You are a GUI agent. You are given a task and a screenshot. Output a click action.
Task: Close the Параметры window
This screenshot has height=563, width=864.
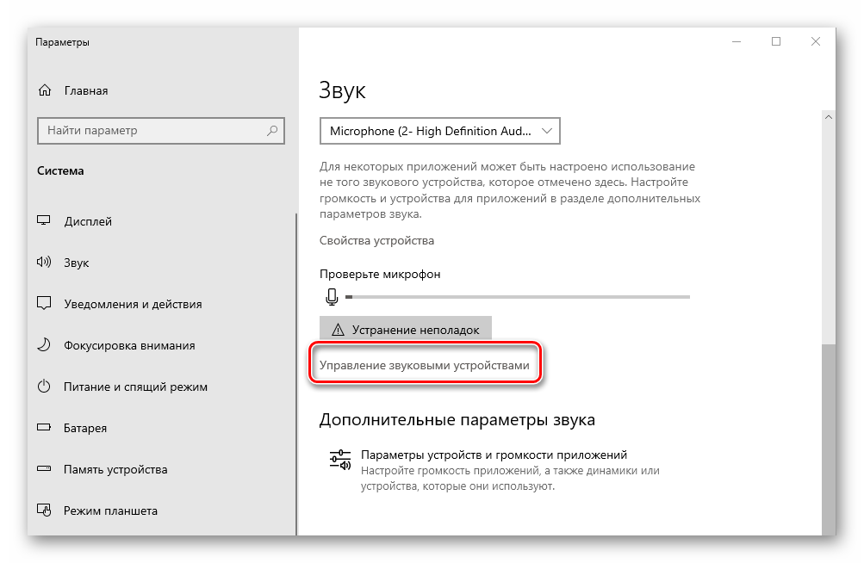pyautogui.click(x=816, y=41)
